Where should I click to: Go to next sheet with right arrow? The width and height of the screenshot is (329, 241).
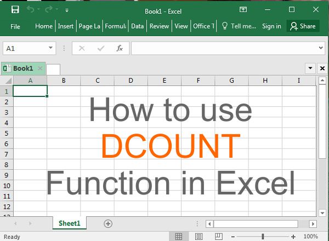point(30,223)
